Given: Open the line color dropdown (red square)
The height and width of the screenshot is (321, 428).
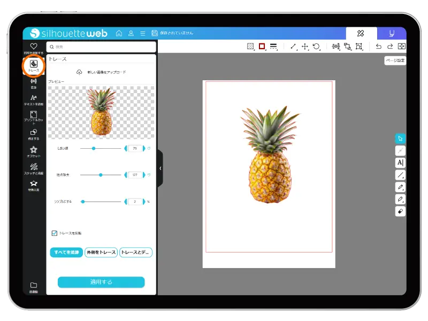Looking at the screenshot, I should [262, 47].
